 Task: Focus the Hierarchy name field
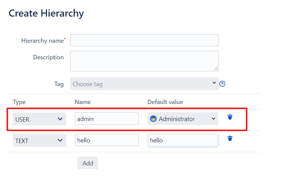coord(144,40)
